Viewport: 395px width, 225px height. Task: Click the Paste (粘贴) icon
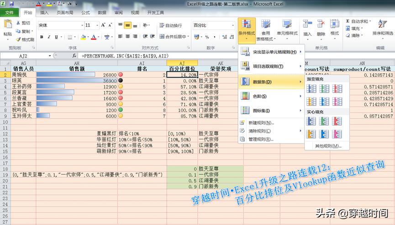pyautogui.click(x=8, y=24)
